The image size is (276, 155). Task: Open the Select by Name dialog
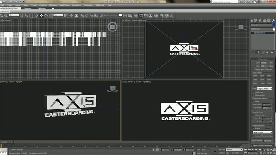click(x=26, y=15)
